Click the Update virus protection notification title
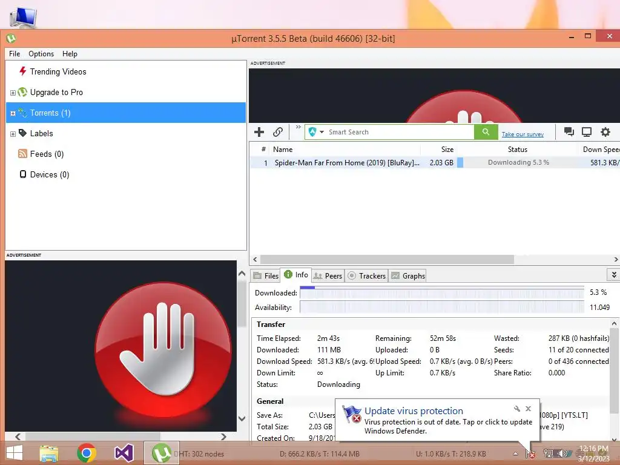This screenshot has height=465, width=620. coord(414,411)
